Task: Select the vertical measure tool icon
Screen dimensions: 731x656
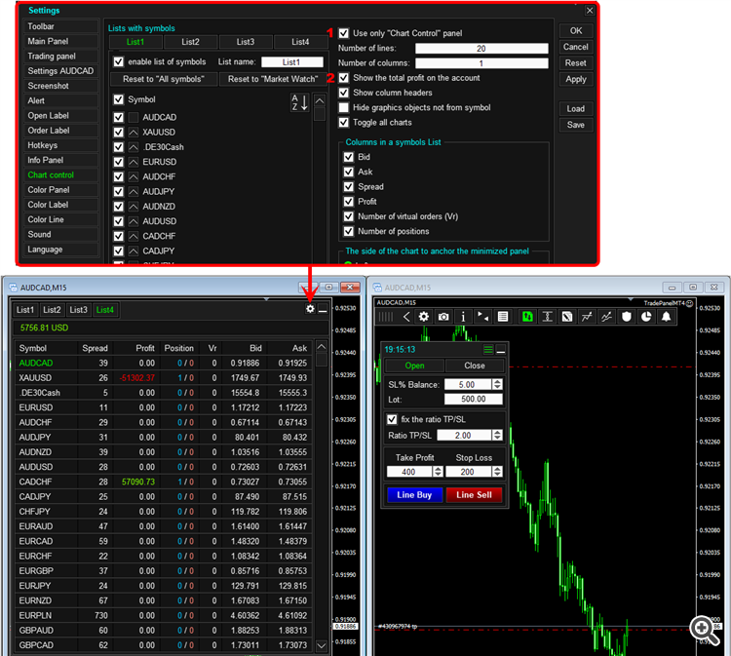Action: coord(548,317)
